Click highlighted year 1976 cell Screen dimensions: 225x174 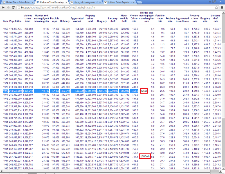pos(6,91)
